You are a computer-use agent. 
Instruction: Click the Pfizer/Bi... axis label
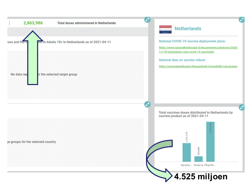coord(210,165)
